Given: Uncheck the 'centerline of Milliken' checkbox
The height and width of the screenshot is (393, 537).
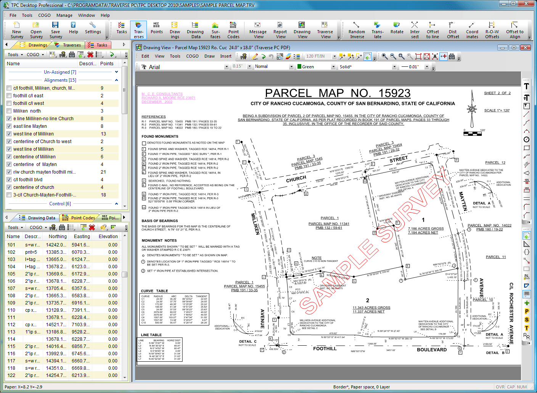Looking at the screenshot, I should (9, 157).
